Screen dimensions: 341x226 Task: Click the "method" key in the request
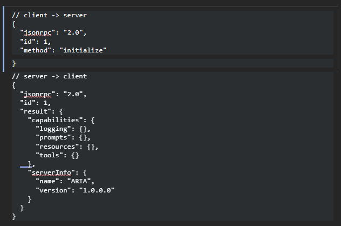pyautogui.click(x=36, y=50)
